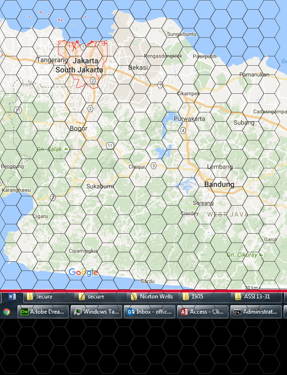Click the 20 km map scale
This screenshot has width=287, height=375.
(251, 287)
